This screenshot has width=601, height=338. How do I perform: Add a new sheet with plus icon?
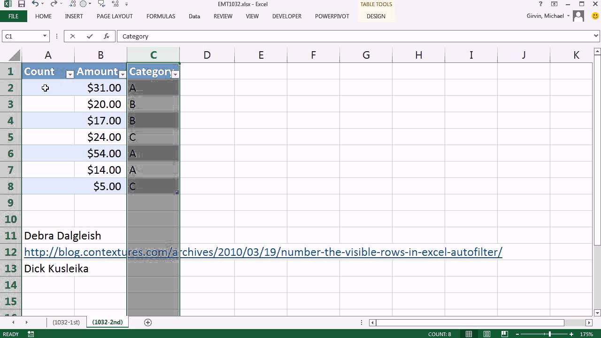[148, 322]
